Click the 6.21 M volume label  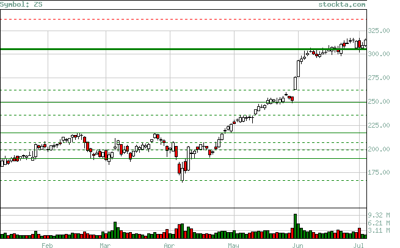click(379, 223)
